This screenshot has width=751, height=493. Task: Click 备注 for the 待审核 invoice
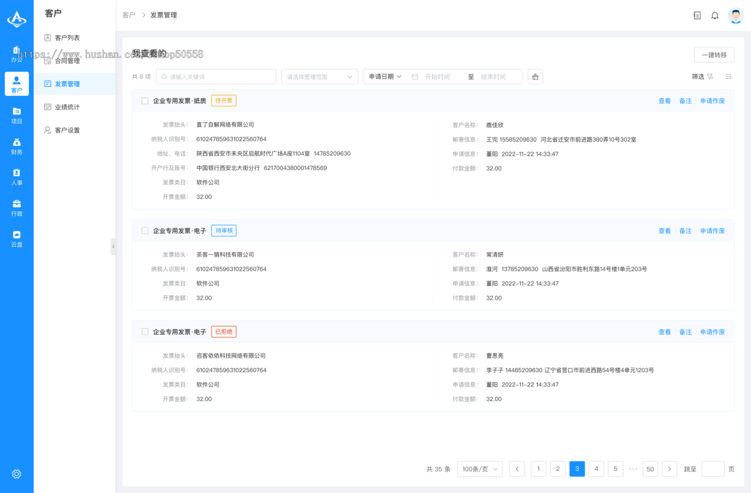pos(685,231)
